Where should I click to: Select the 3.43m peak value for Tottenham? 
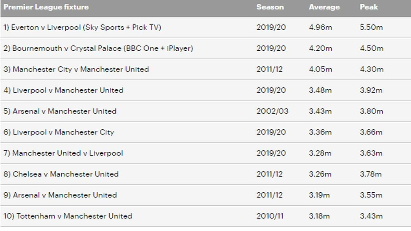[371, 216]
